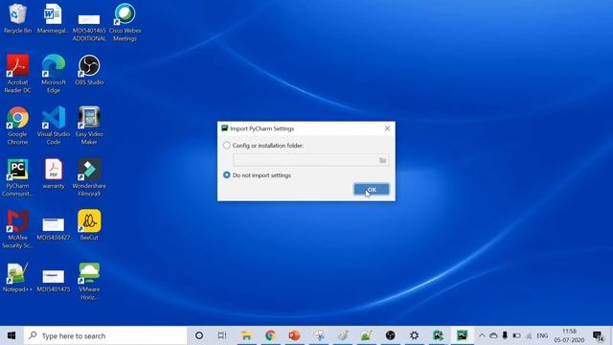Show hidden system tray icons
Image resolution: width=613 pixels, height=345 pixels.
coord(482,335)
